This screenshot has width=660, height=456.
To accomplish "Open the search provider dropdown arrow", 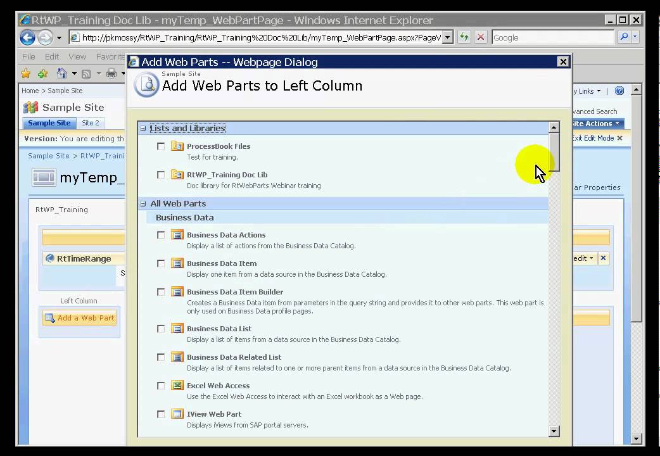I will click(635, 37).
